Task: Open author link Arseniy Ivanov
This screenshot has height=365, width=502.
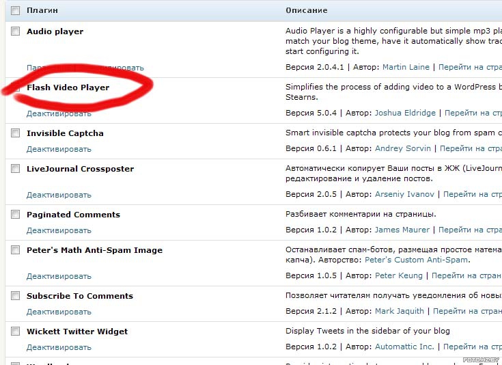Action: tap(404, 195)
